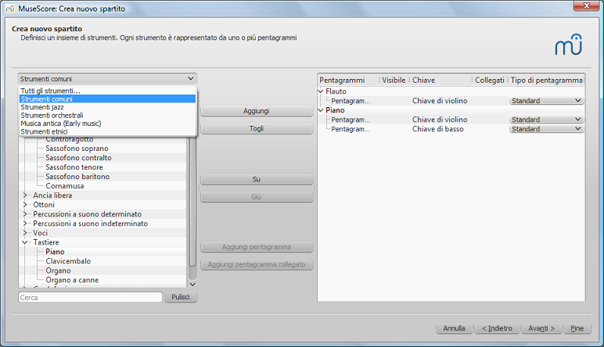The image size is (604, 347).
Task: Click the Avanti > button
Action: point(541,328)
